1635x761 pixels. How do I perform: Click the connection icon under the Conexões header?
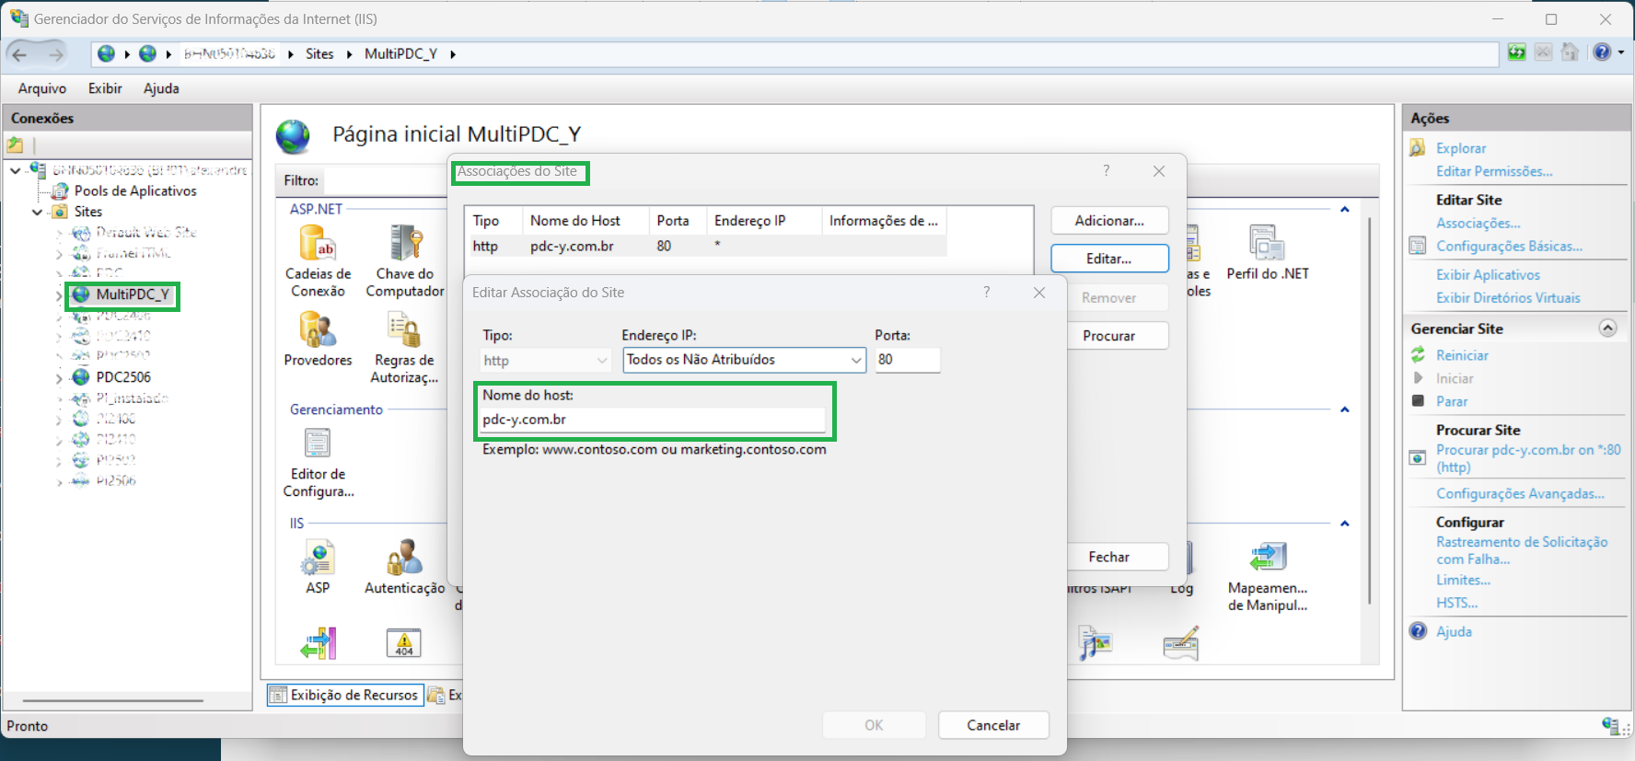point(16,144)
